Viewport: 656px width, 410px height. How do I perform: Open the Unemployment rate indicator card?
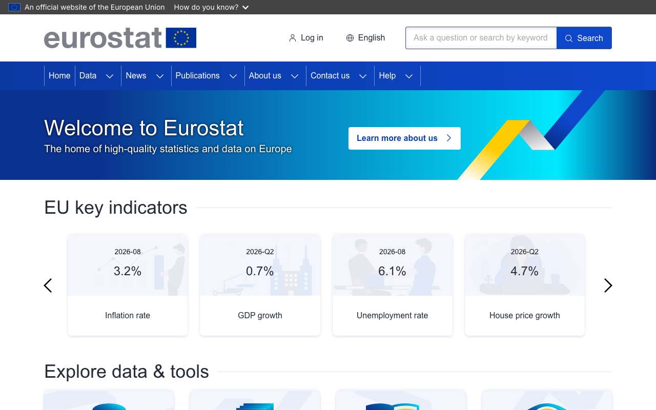click(x=393, y=285)
